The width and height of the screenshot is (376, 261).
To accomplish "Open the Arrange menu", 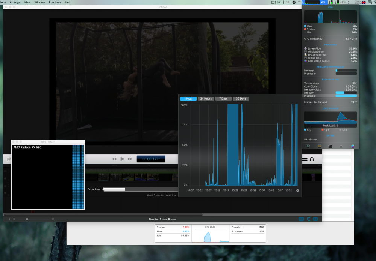I will 15,2.
